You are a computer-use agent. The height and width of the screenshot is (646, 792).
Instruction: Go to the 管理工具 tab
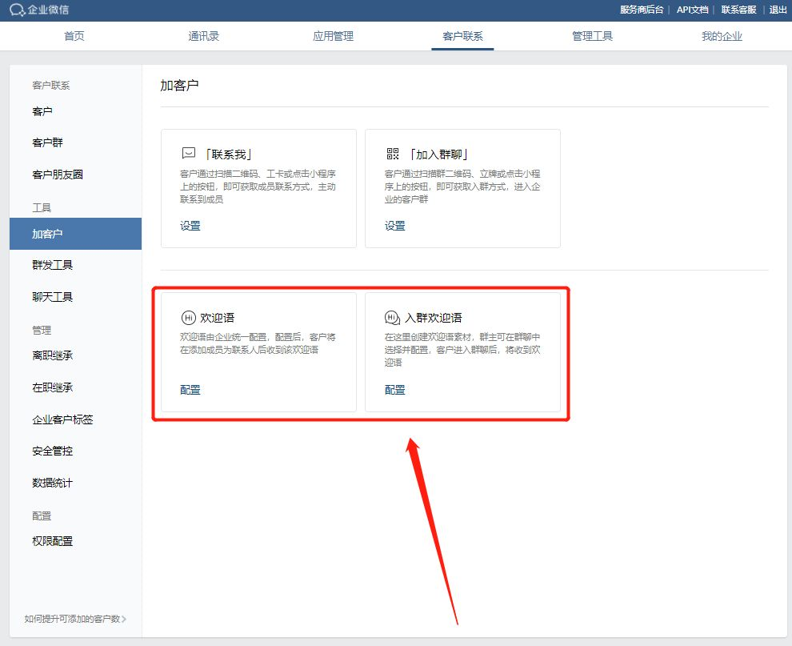[x=592, y=36]
